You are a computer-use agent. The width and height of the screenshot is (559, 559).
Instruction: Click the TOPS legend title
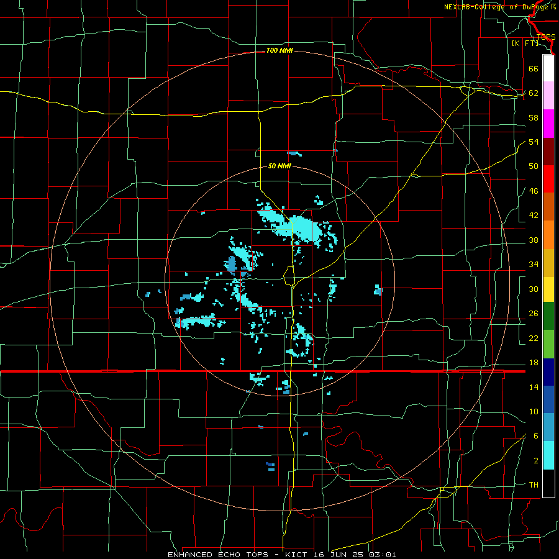(546, 37)
